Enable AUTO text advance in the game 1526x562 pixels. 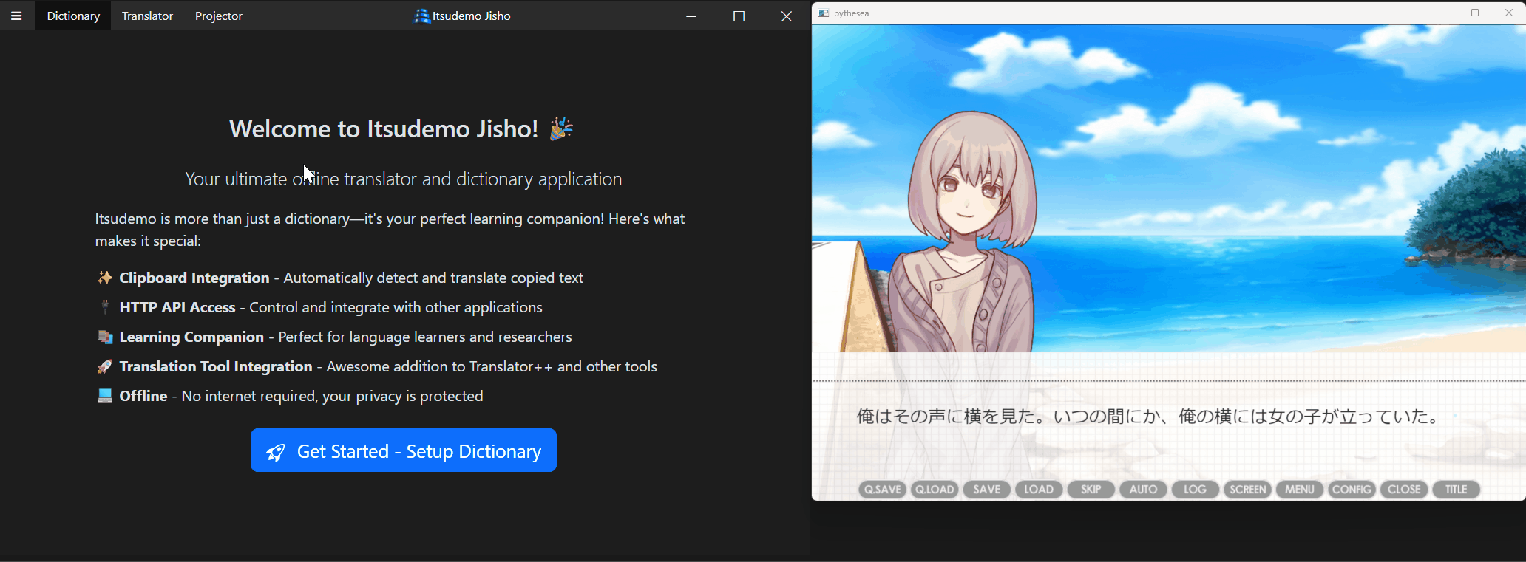[x=1143, y=490]
